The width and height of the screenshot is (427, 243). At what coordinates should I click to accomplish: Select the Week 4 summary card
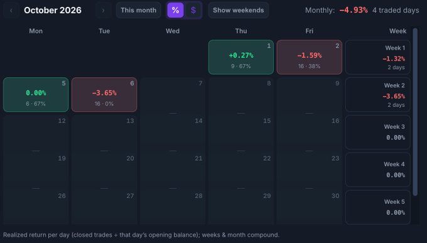[x=378, y=170]
